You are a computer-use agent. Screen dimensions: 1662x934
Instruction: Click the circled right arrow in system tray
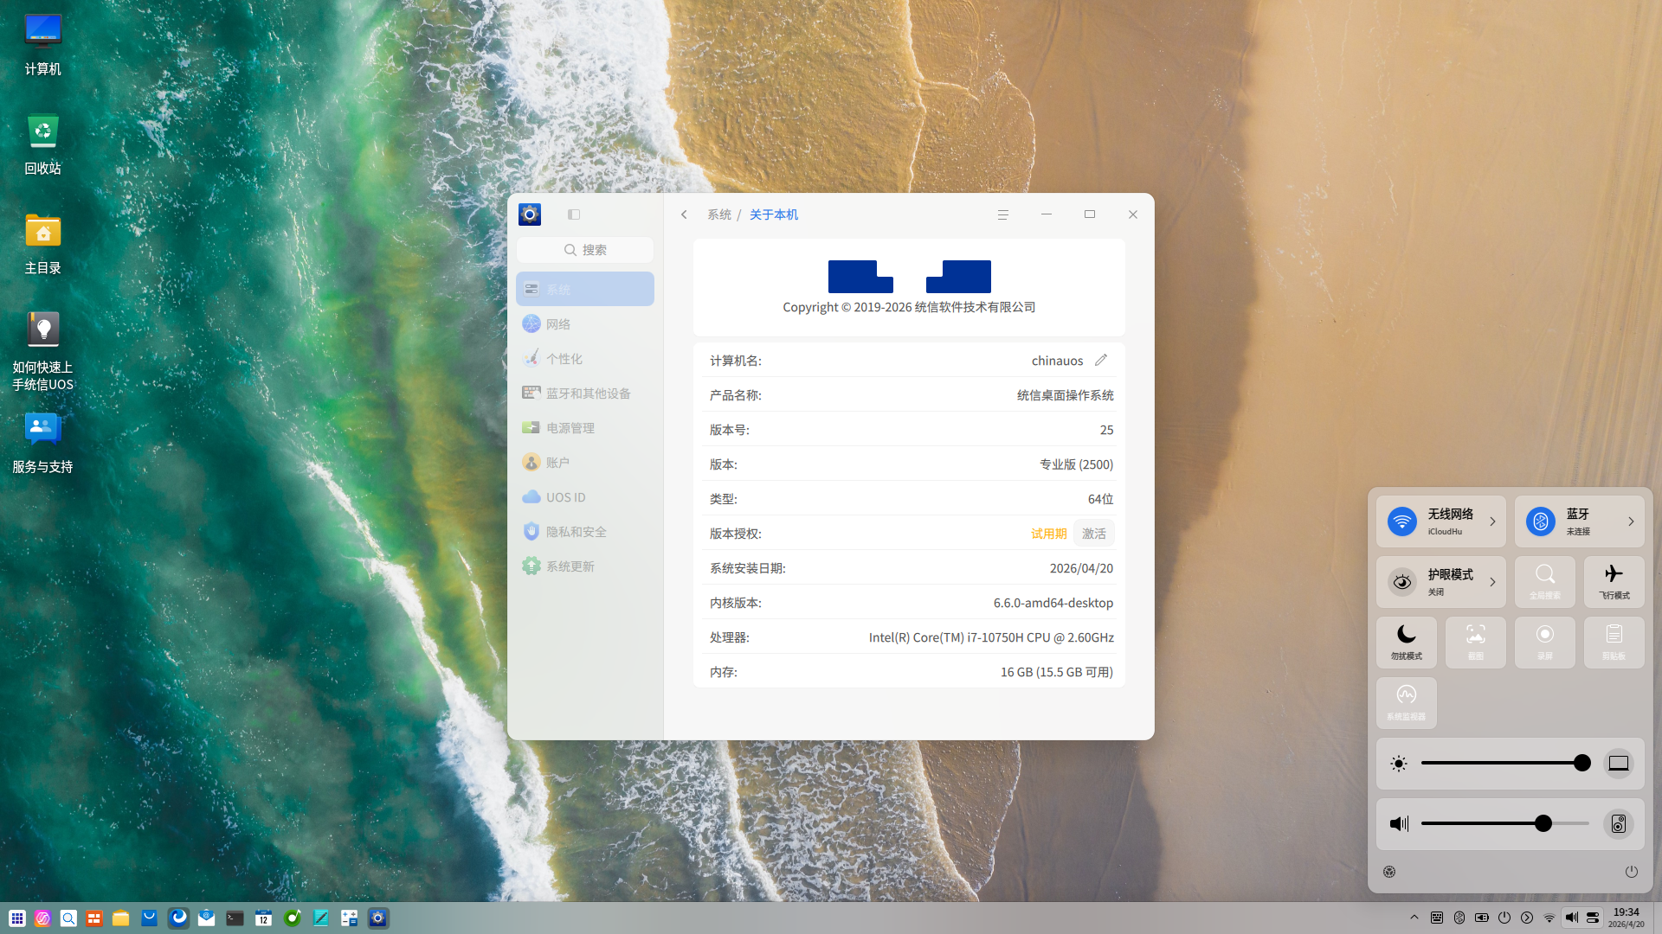[x=1527, y=918]
